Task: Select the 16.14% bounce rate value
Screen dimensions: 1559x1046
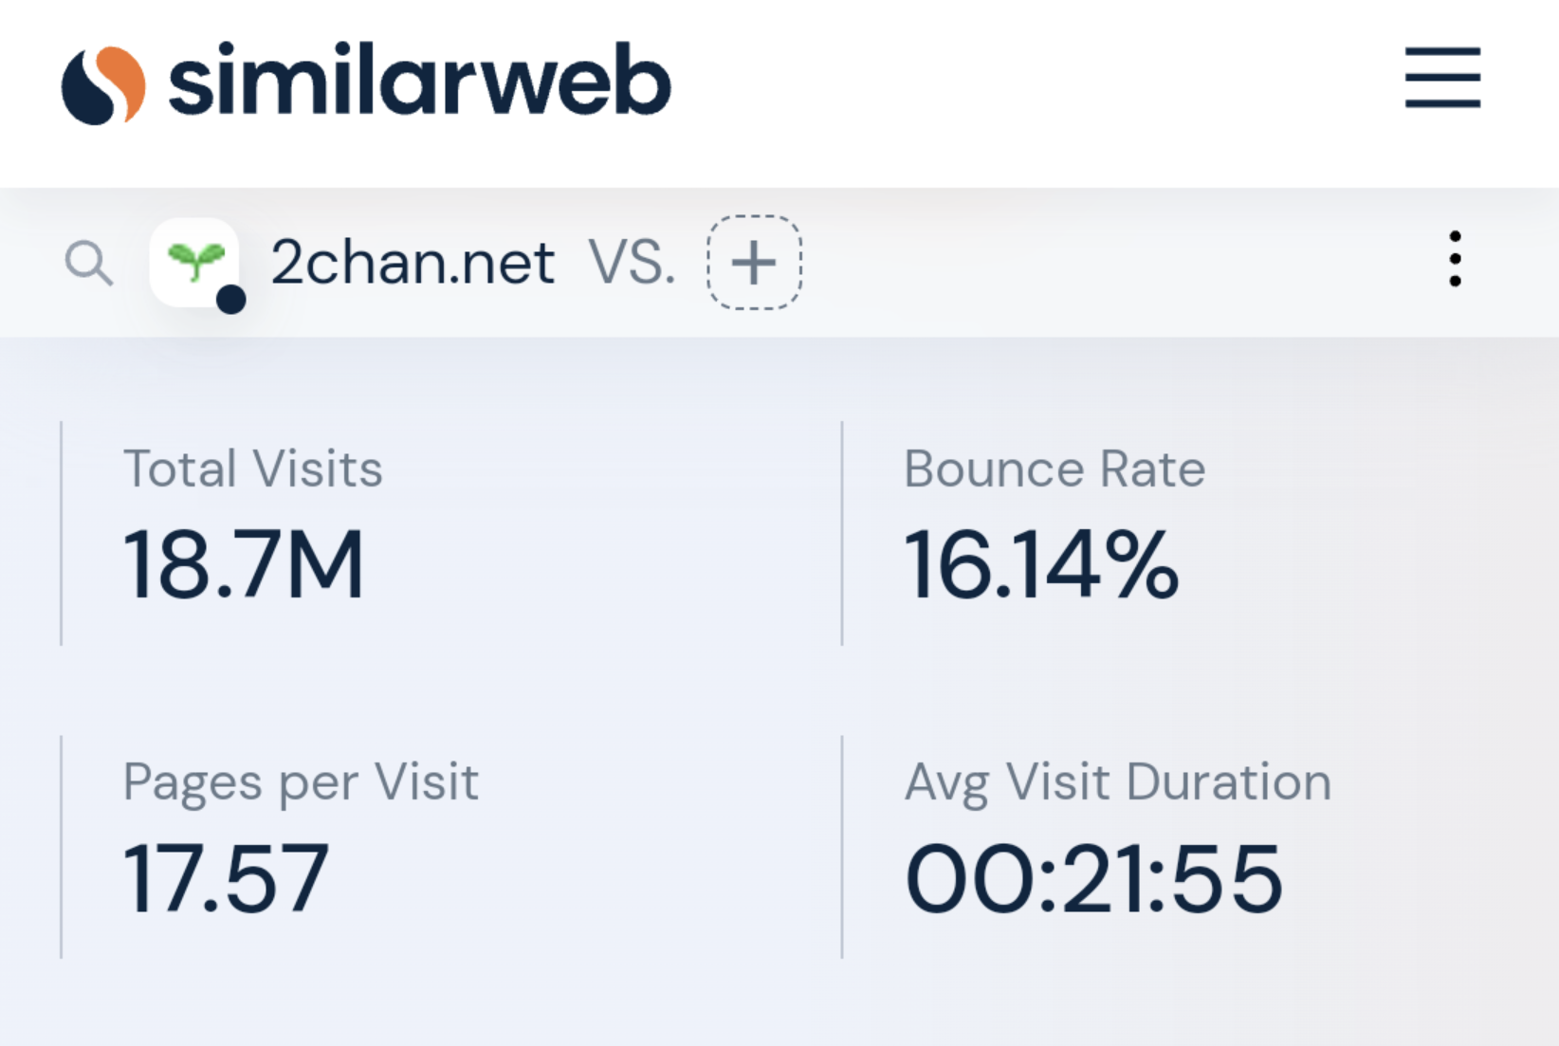Action: [1041, 565]
